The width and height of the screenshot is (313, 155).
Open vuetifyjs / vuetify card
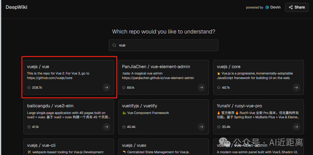(x=163, y=117)
